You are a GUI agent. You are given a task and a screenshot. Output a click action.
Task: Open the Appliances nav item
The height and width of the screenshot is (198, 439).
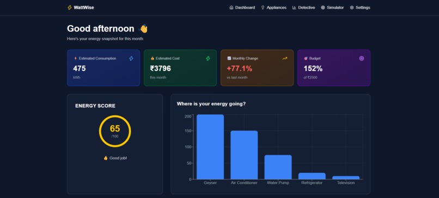point(273,8)
